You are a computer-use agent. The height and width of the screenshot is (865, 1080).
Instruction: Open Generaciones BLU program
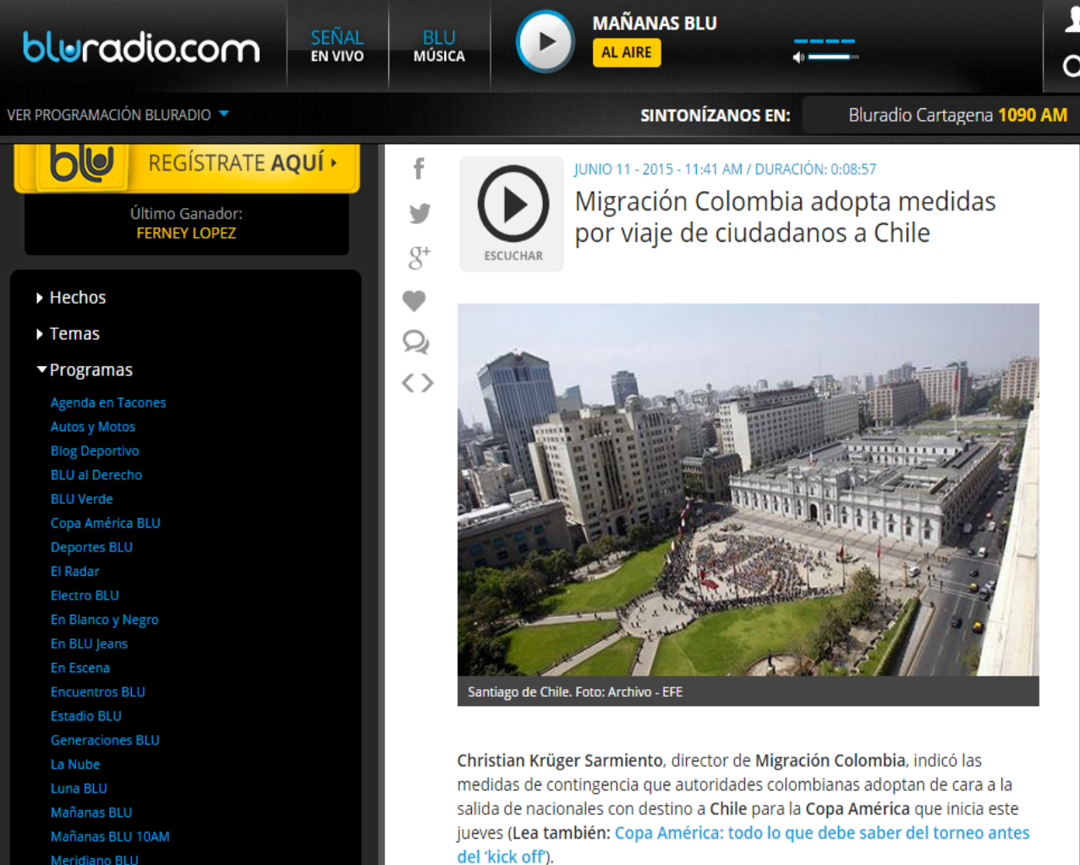[105, 740]
